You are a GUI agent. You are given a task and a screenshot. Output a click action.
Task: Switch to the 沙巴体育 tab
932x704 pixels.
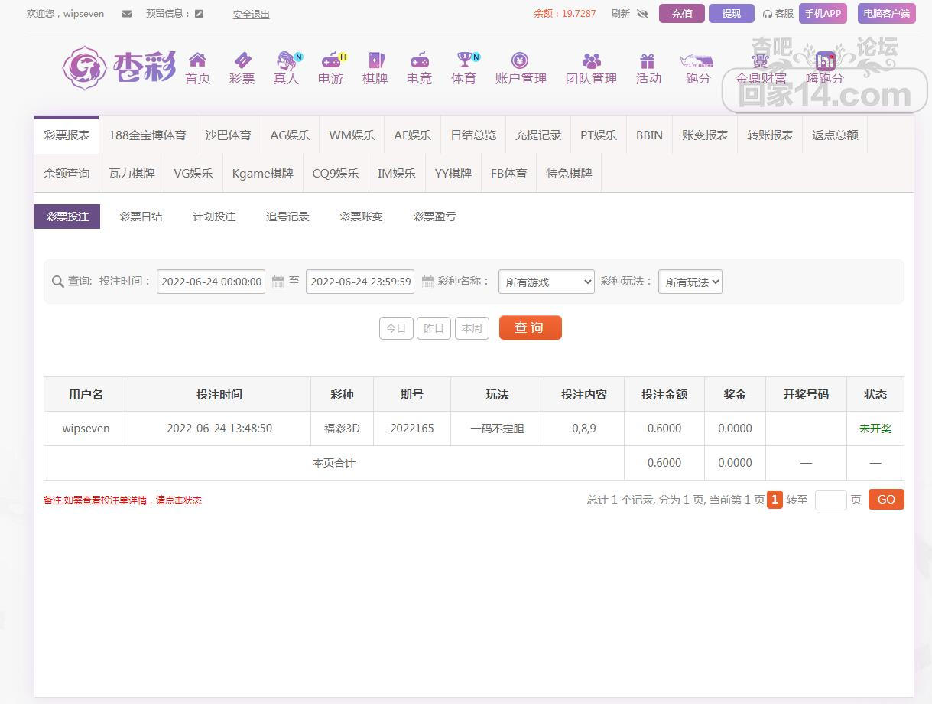[228, 135]
